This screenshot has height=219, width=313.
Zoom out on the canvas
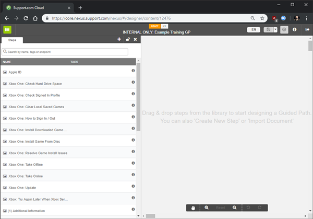click(x=235, y=208)
